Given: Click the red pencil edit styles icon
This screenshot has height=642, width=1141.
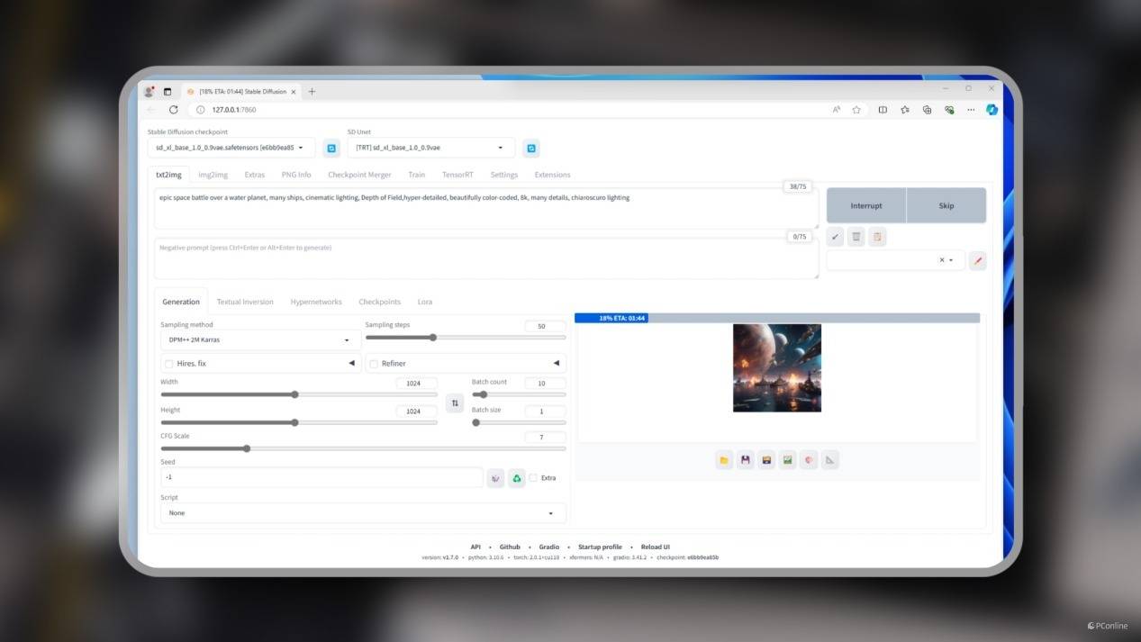Looking at the screenshot, I should click(x=978, y=260).
